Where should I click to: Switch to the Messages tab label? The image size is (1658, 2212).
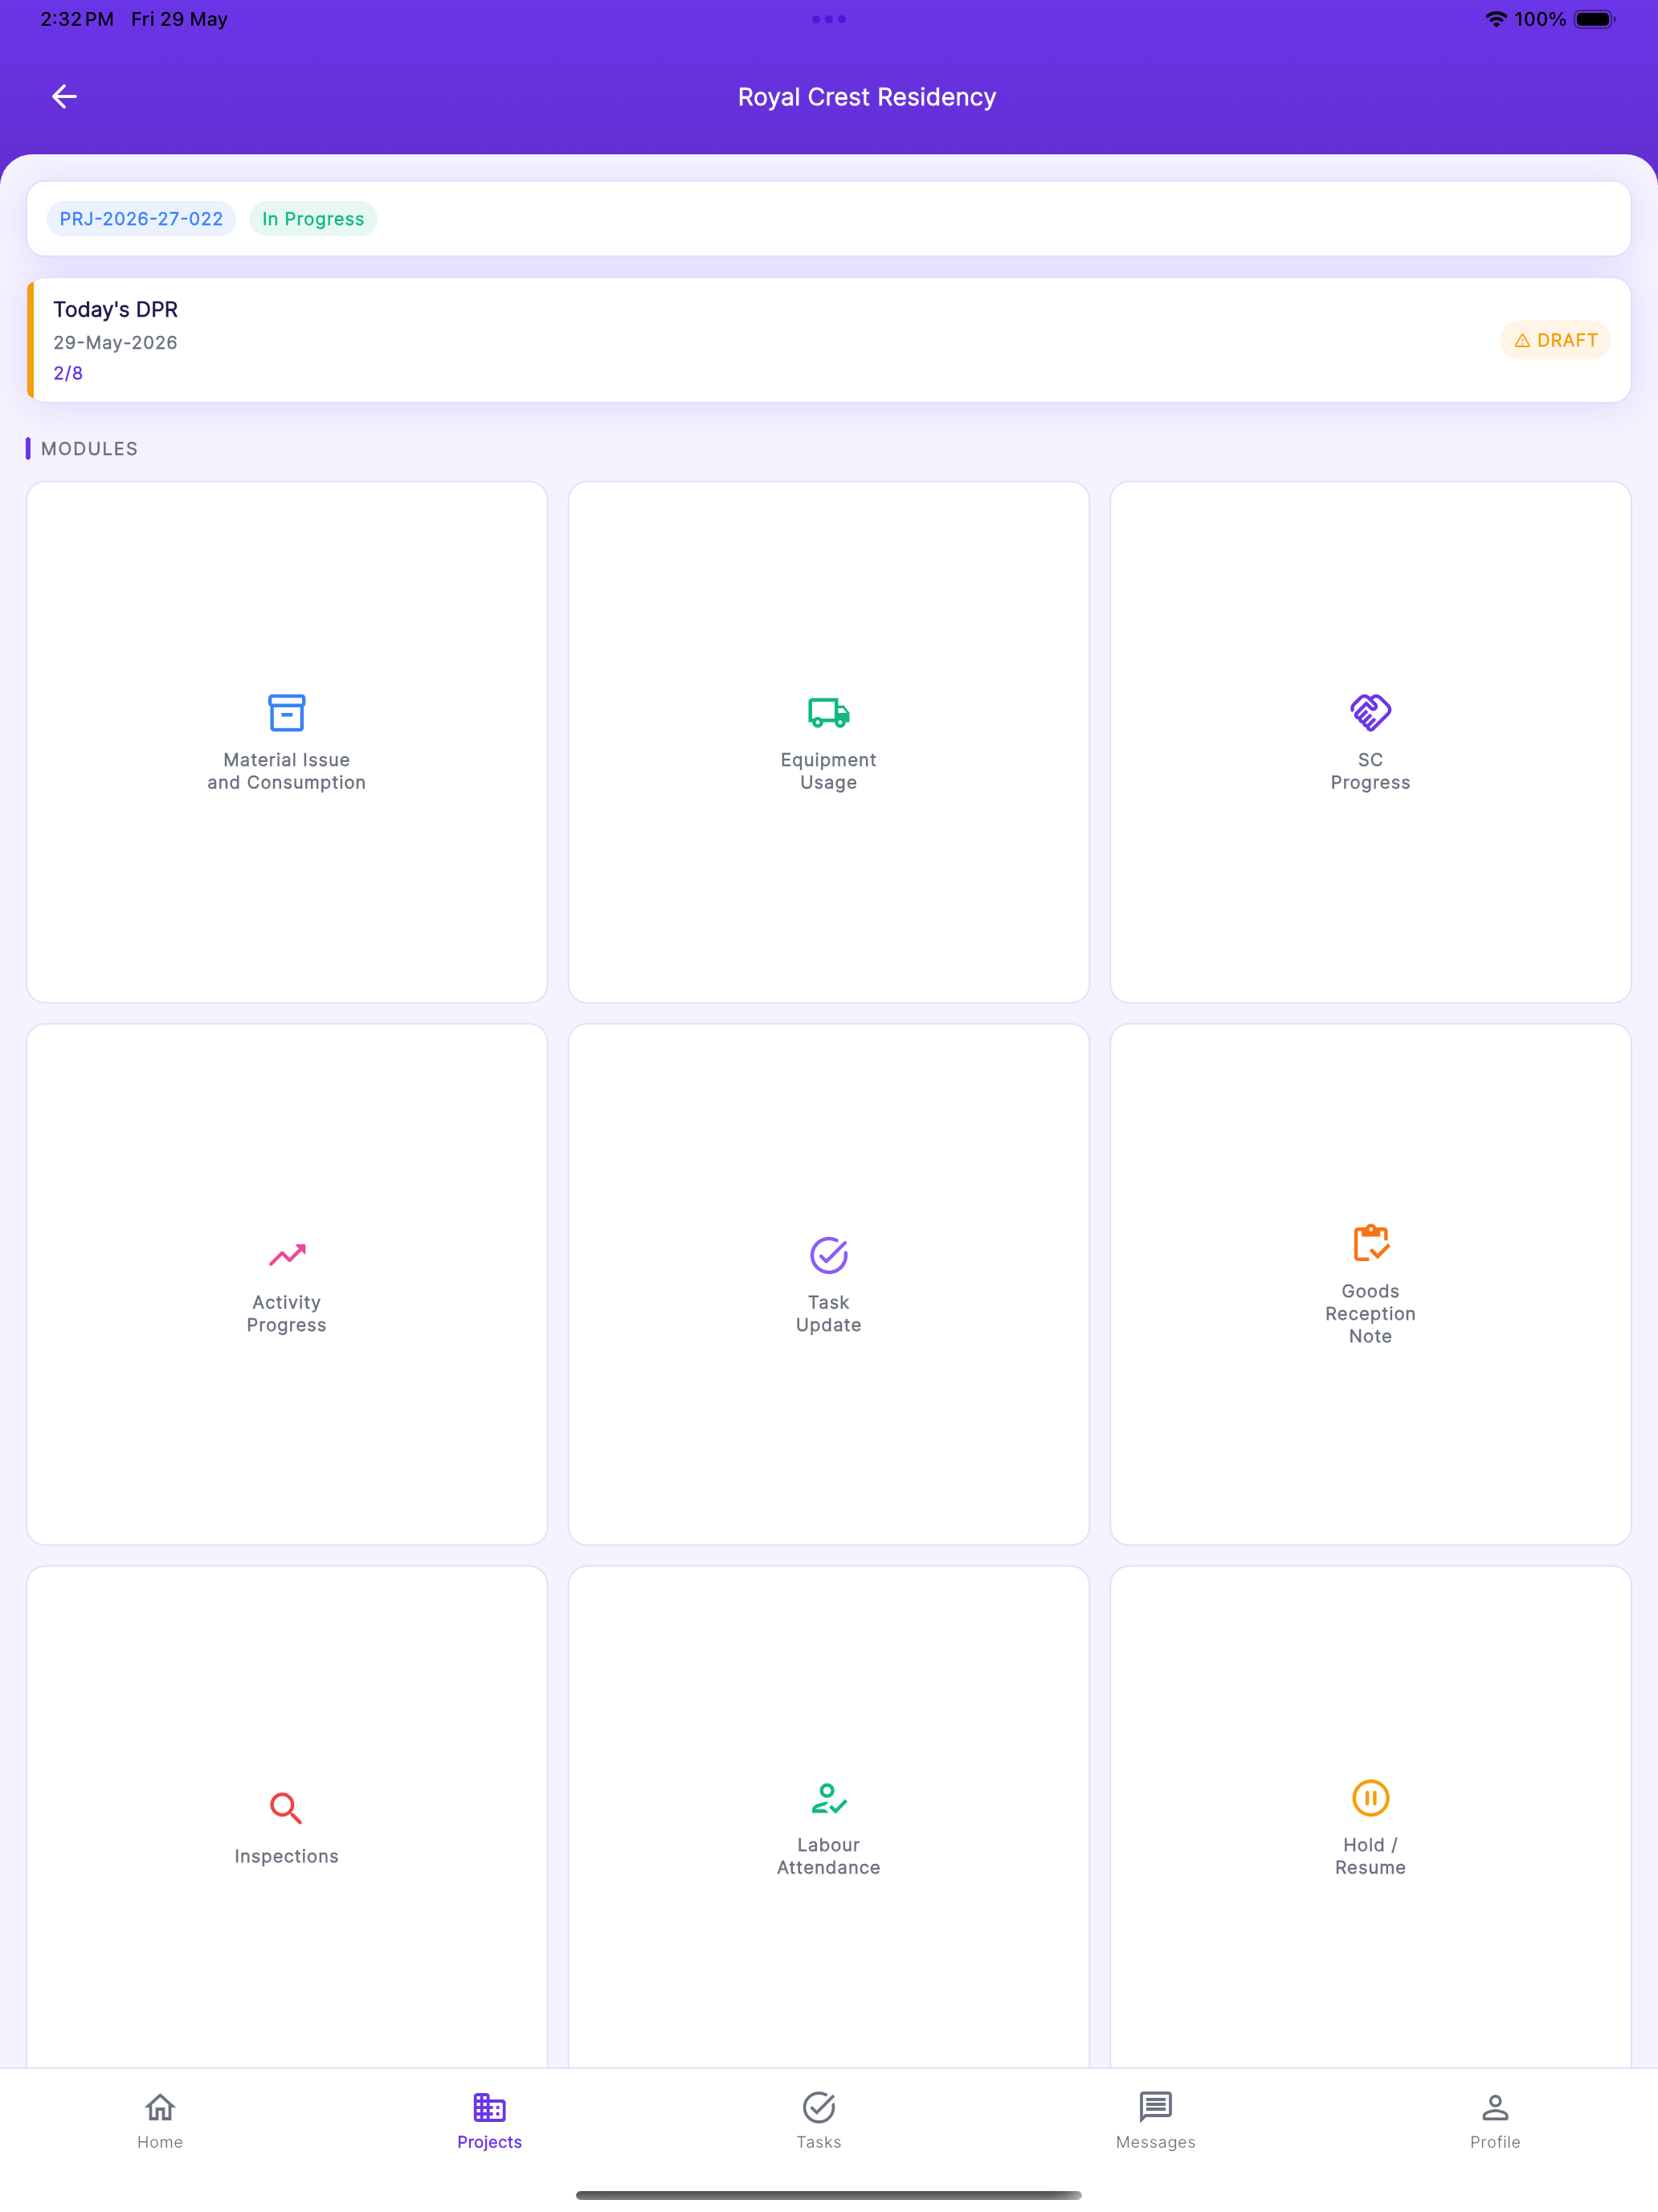pyautogui.click(x=1155, y=2142)
